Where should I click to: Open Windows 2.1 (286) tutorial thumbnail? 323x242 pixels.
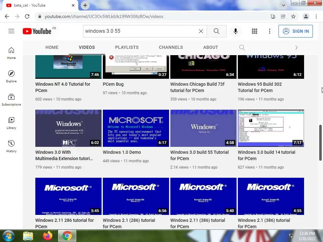pos(136,196)
